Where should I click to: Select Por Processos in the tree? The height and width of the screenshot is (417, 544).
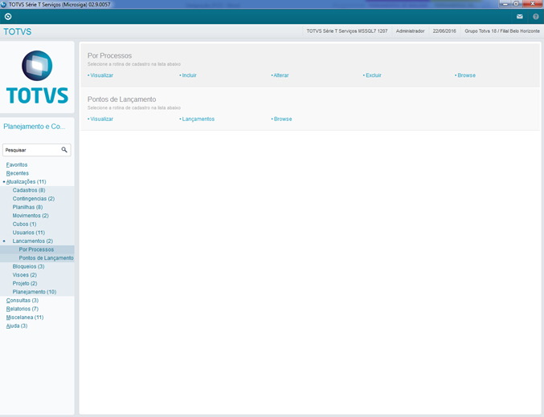36,249
